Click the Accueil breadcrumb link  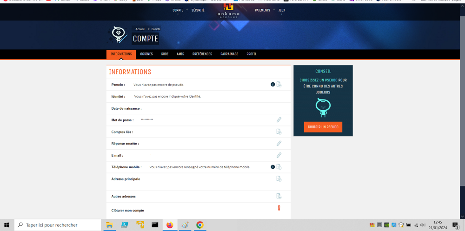tap(140, 29)
